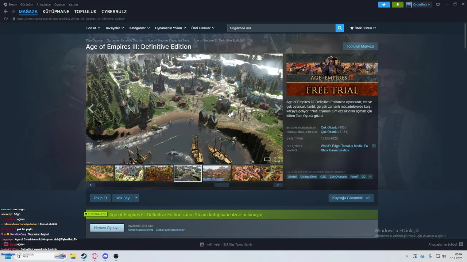Open the Yardım menu

73,4
